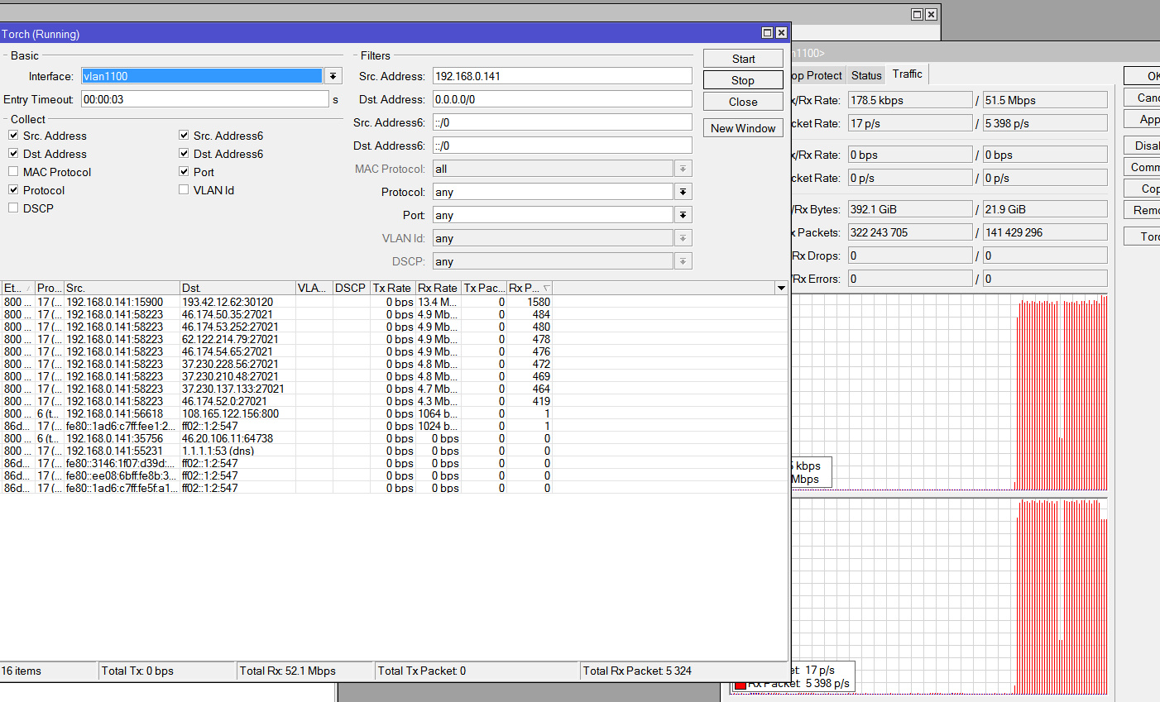The image size is (1160, 702).
Task: Click the Dst. column header
Action: point(237,288)
